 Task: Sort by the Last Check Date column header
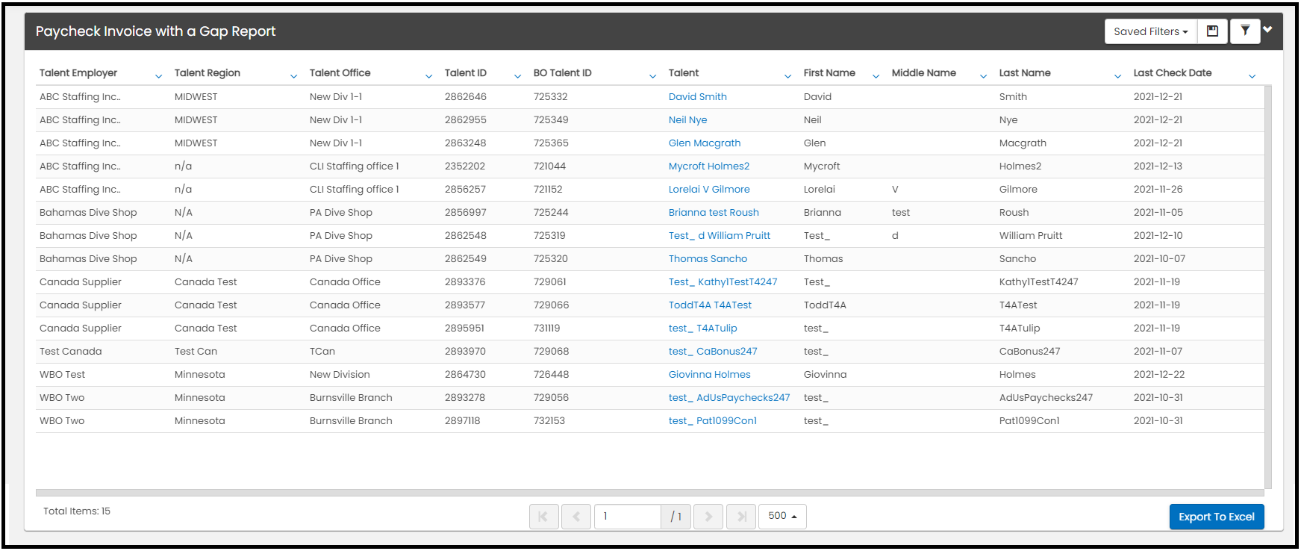(x=1173, y=72)
